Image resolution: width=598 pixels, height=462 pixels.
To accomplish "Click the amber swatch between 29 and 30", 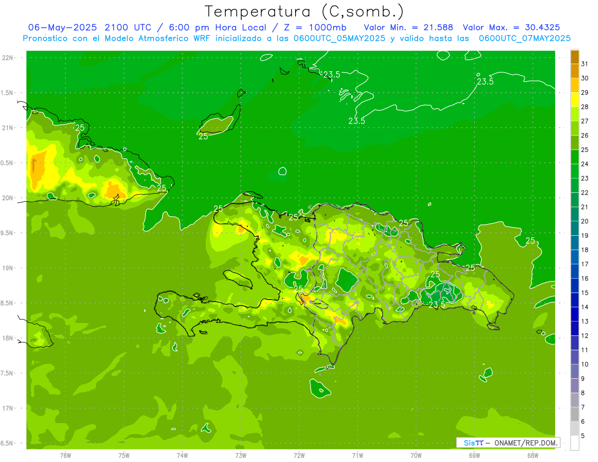I will coord(575,85).
